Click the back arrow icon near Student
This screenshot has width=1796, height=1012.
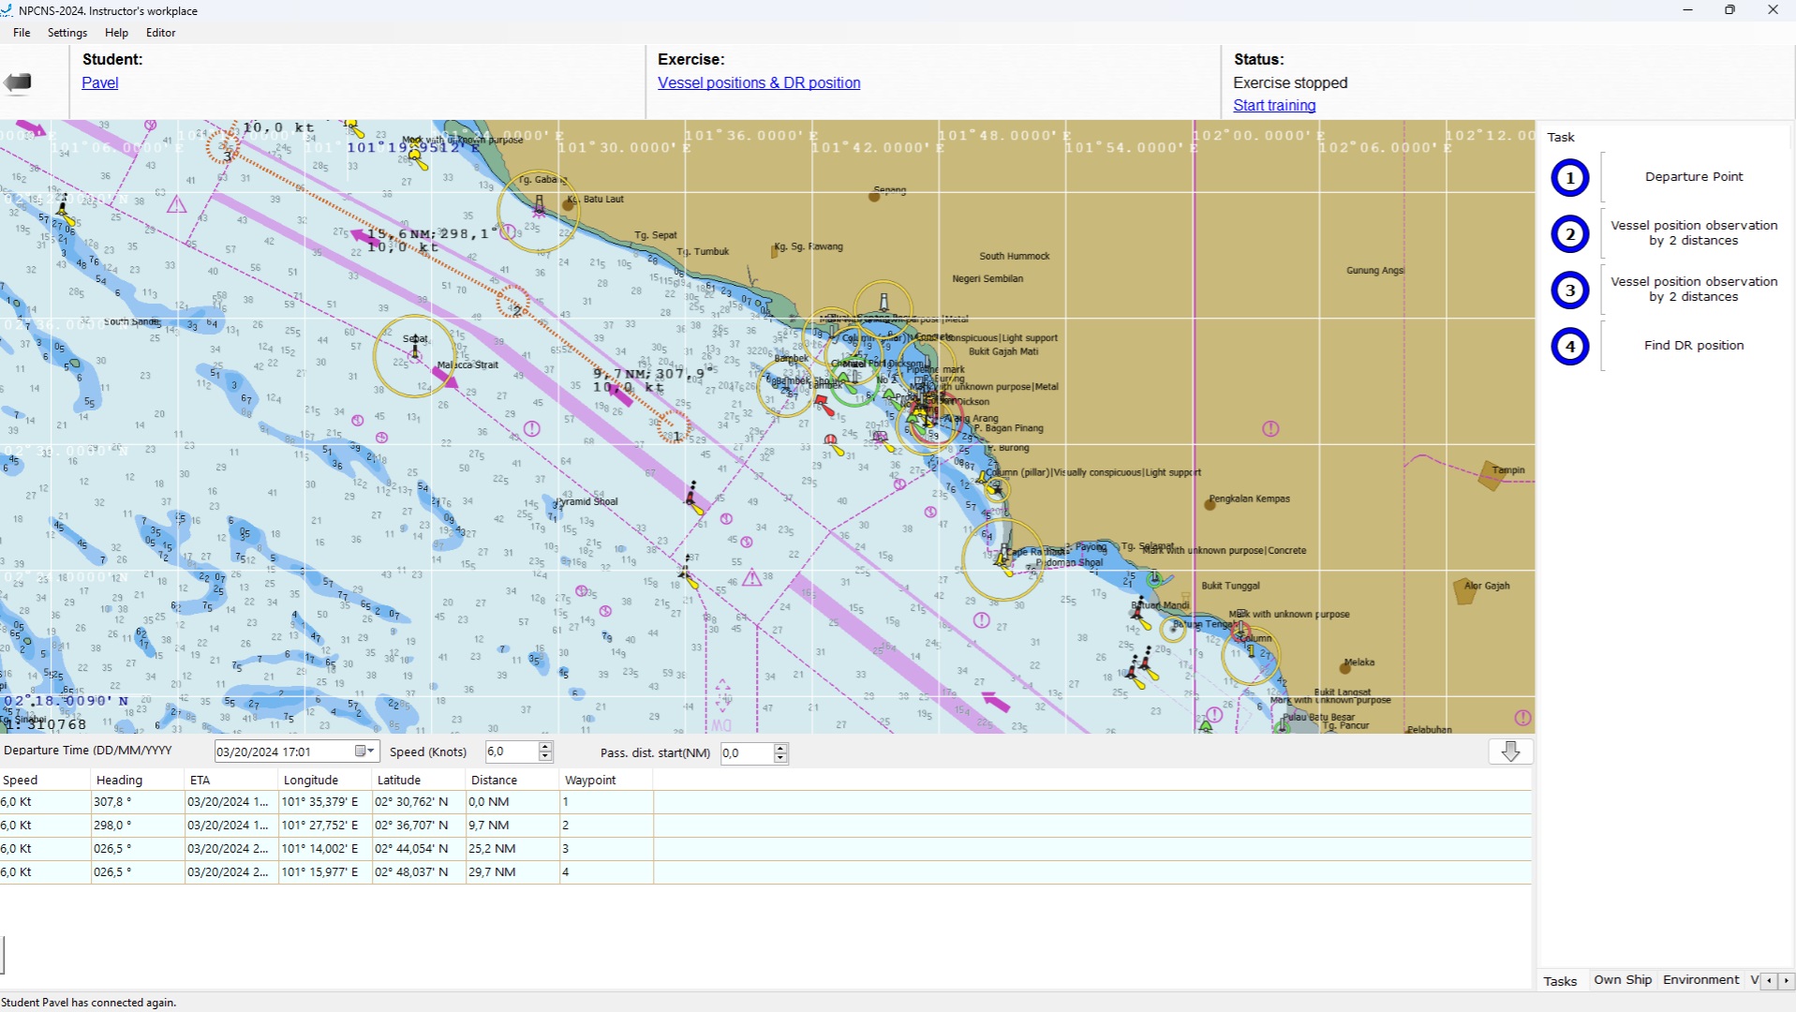(x=18, y=82)
